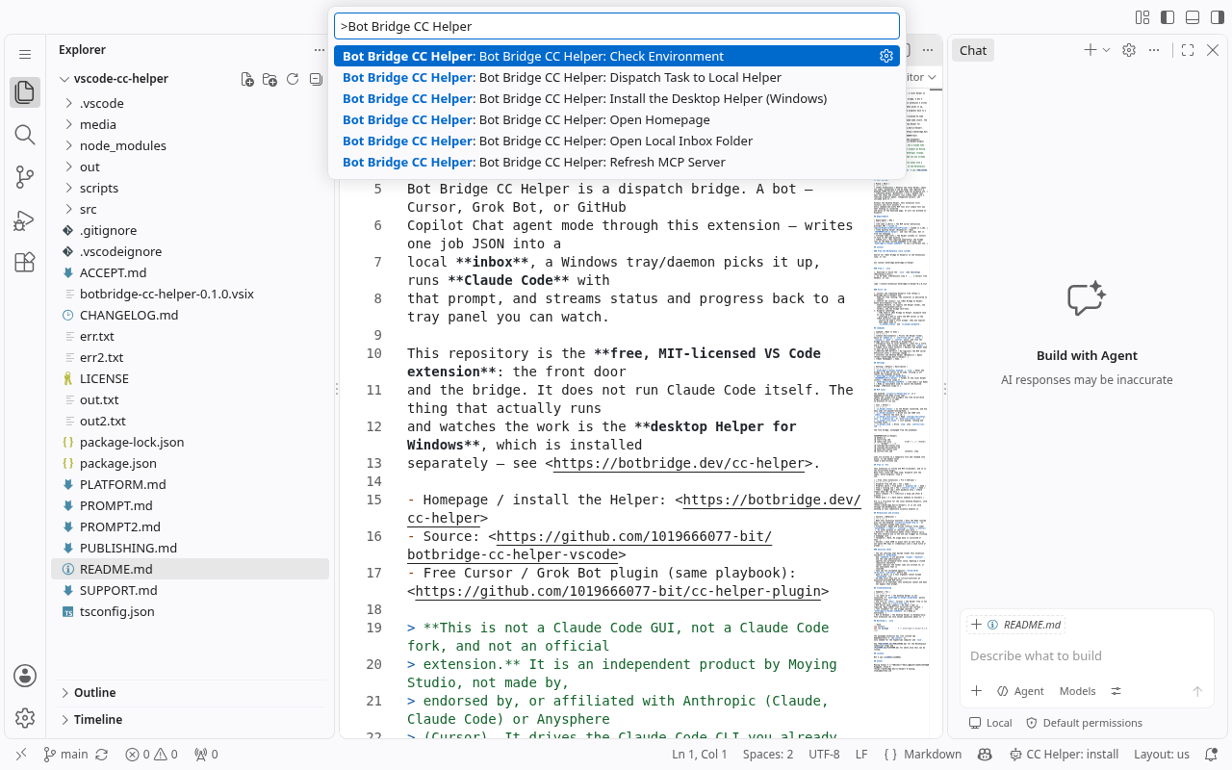Expand the .vscode folder
1232x770 pixels.
tap(190, 103)
